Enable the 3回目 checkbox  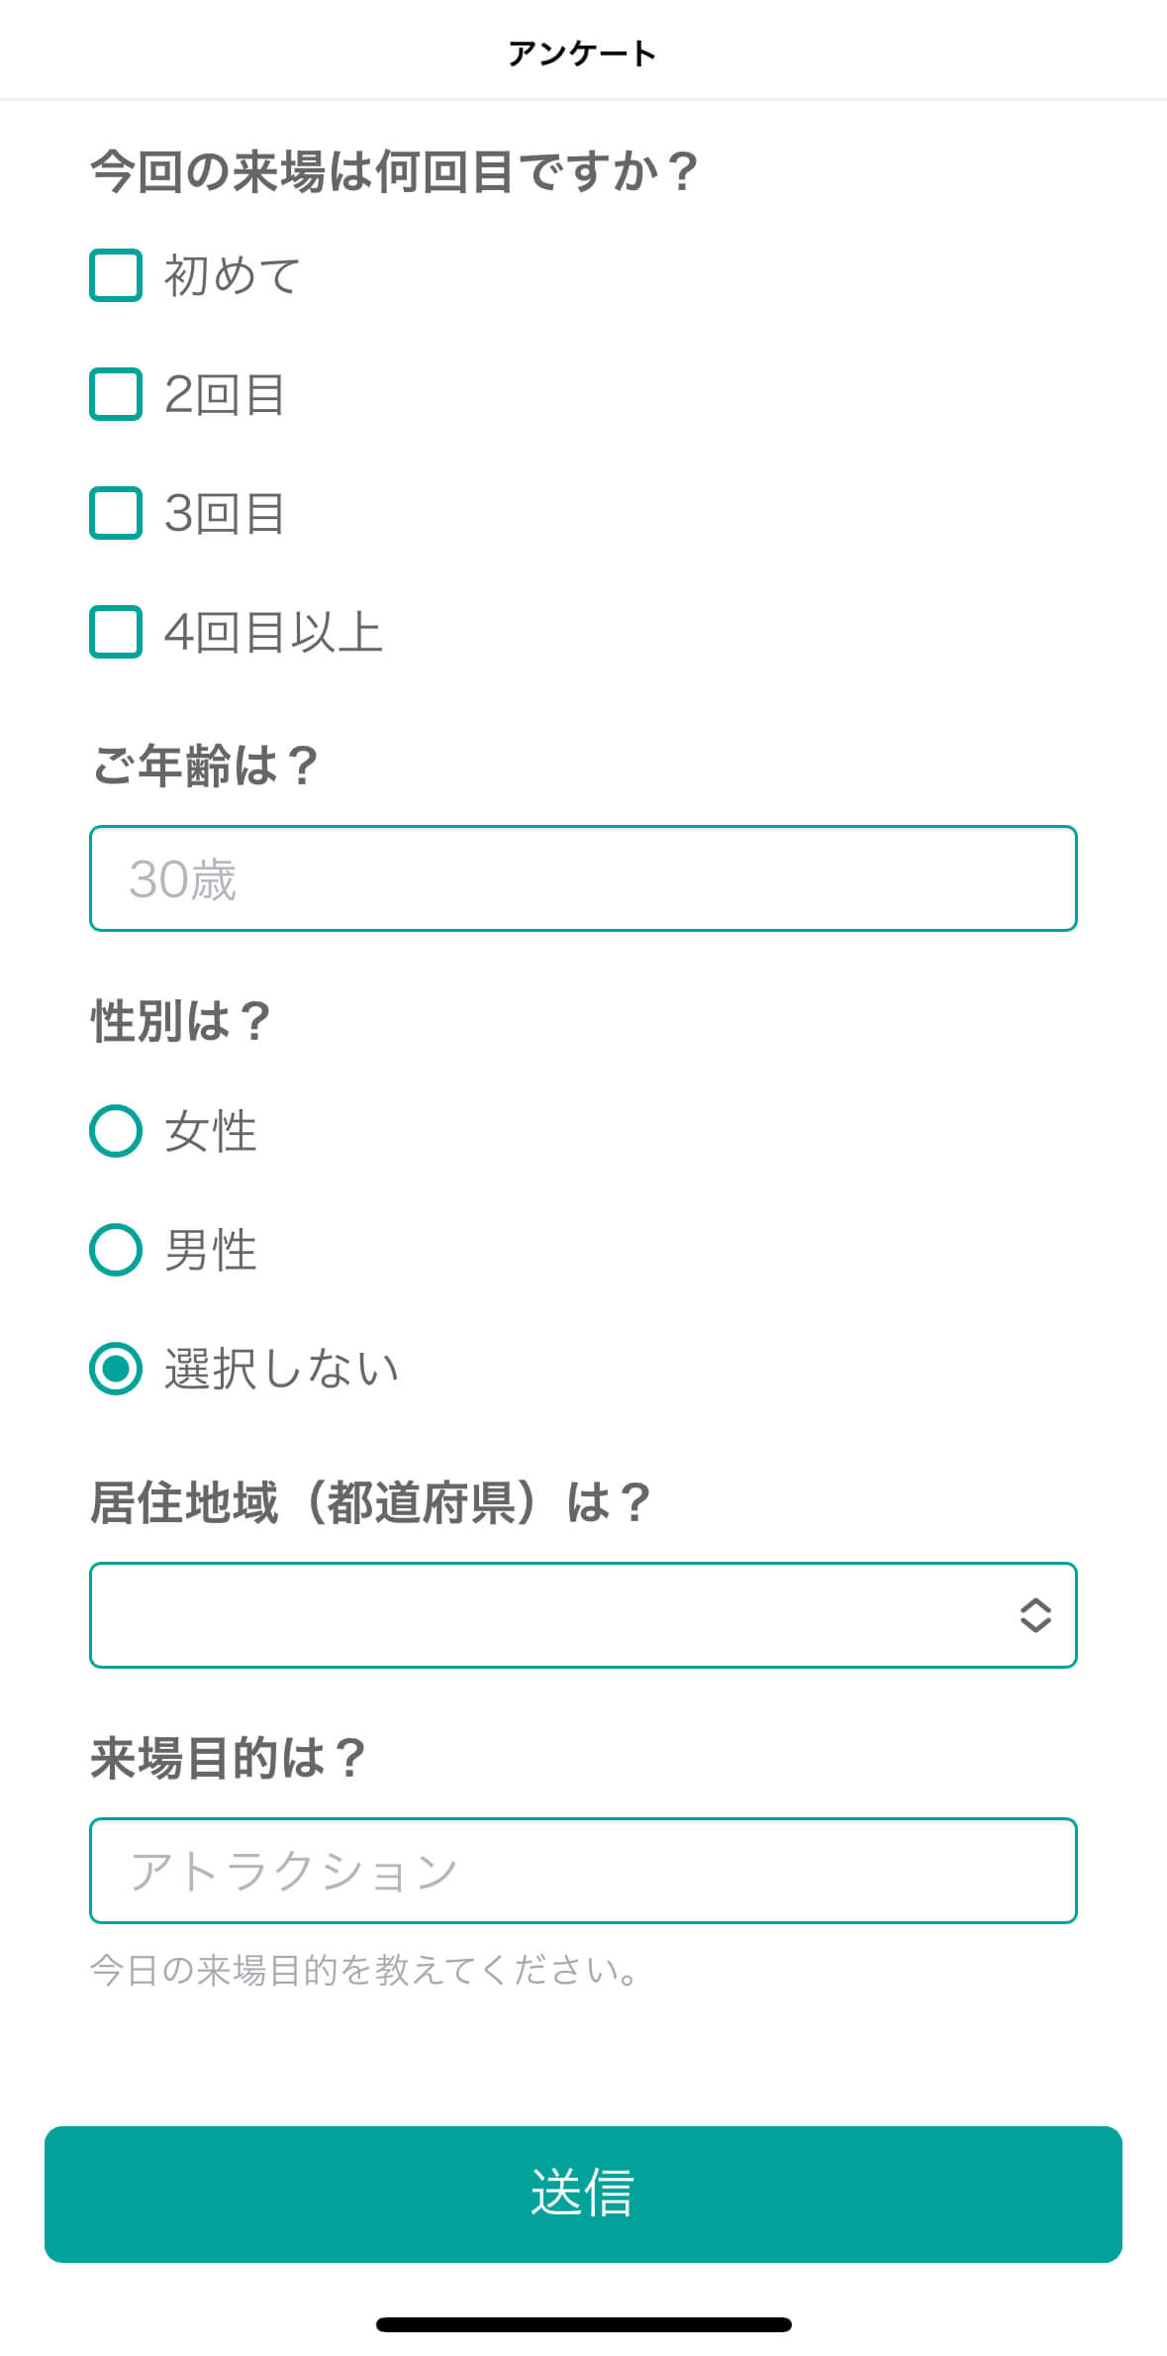point(116,513)
